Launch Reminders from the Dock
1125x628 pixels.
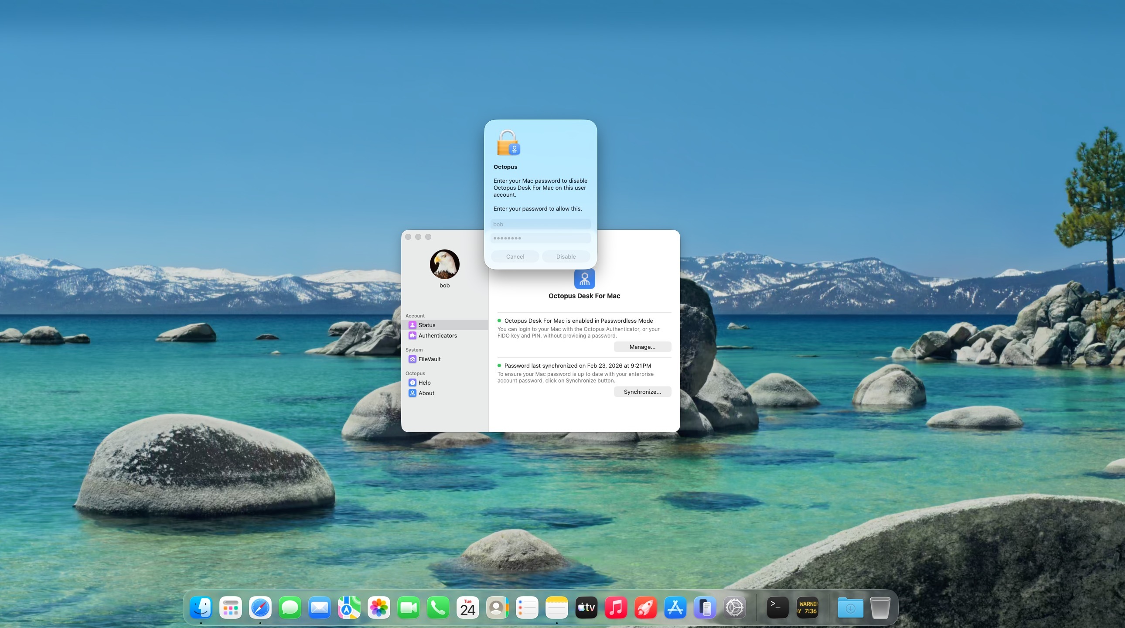pos(527,608)
